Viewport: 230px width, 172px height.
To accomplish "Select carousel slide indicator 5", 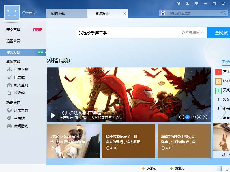I will pos(205,117).
